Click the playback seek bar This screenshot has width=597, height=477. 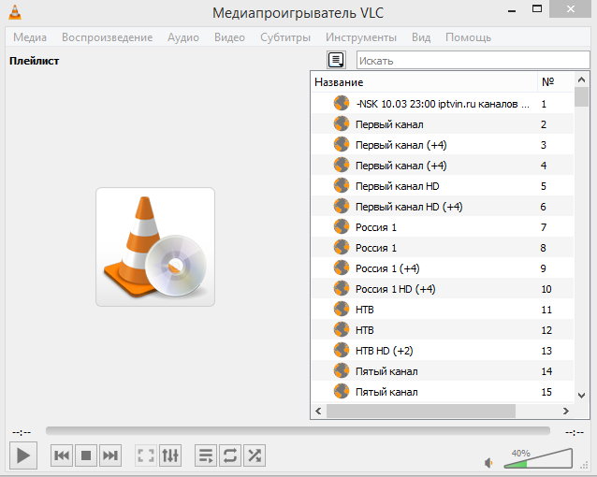[298, 430]
